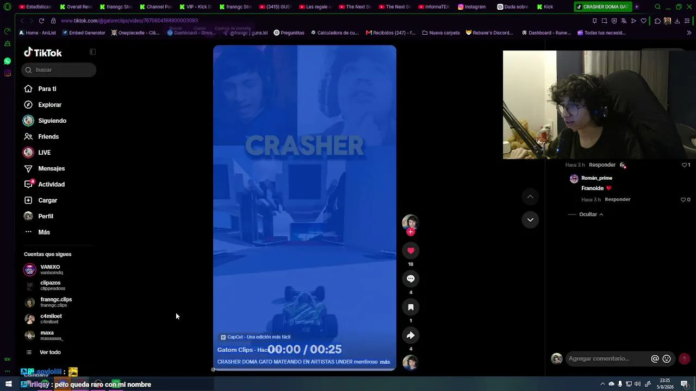Image resolution: width=696 pixels, height=391 pixels.
Task: Switch to the Channel Poi tab
Action: coord(156,7)
